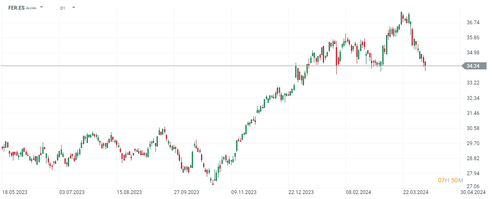Viewport: 492px width, 199px height.
Task: Select the 18.05.2023 date marker
Action: [x=15, y=192]
